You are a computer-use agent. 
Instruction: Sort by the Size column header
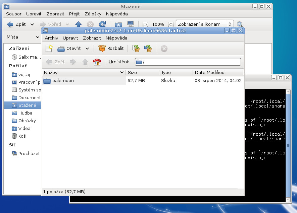142,72
